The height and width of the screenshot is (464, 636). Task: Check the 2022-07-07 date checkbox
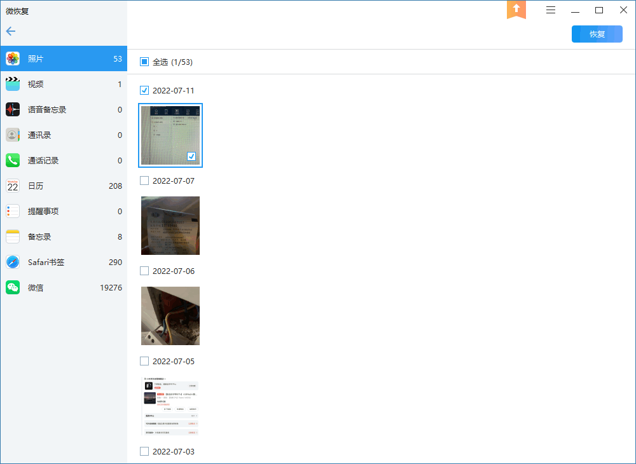point(144,181)
